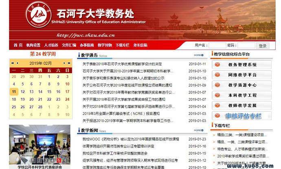Go to next year in calendar
This screenshot has height=169, width=281.
[x=69, y=63]
